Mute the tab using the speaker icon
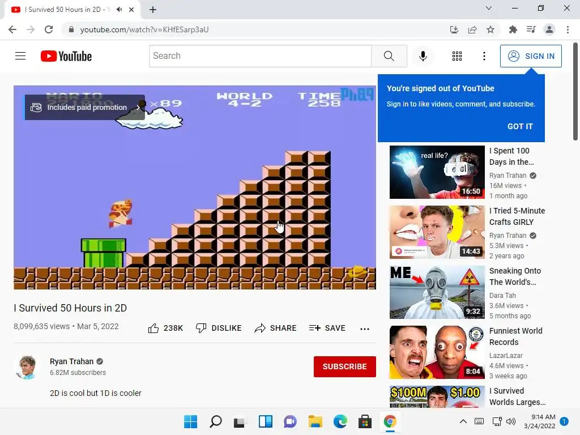 tap(119, 10)
